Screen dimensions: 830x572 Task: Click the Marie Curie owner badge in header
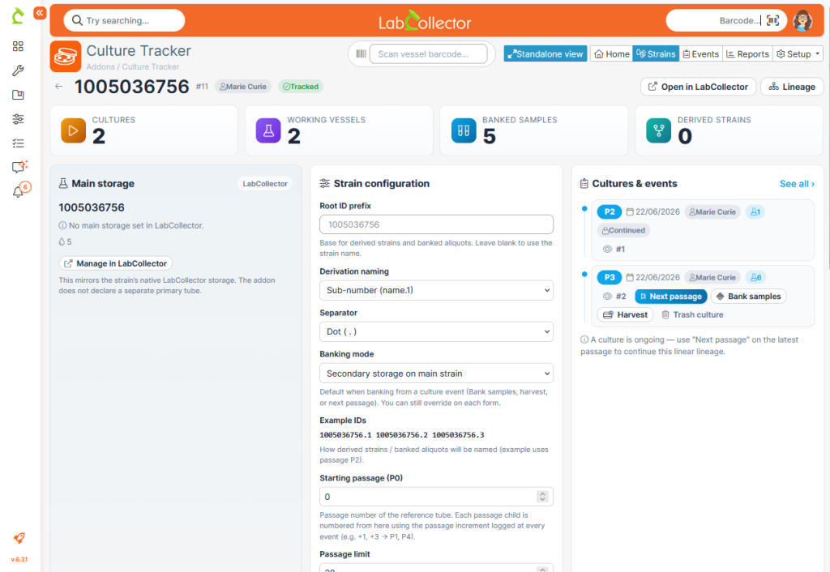243,86
